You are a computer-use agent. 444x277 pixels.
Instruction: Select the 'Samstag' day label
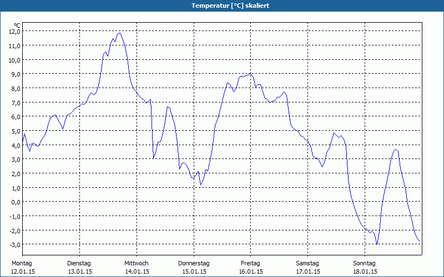[x=307, y=264]
